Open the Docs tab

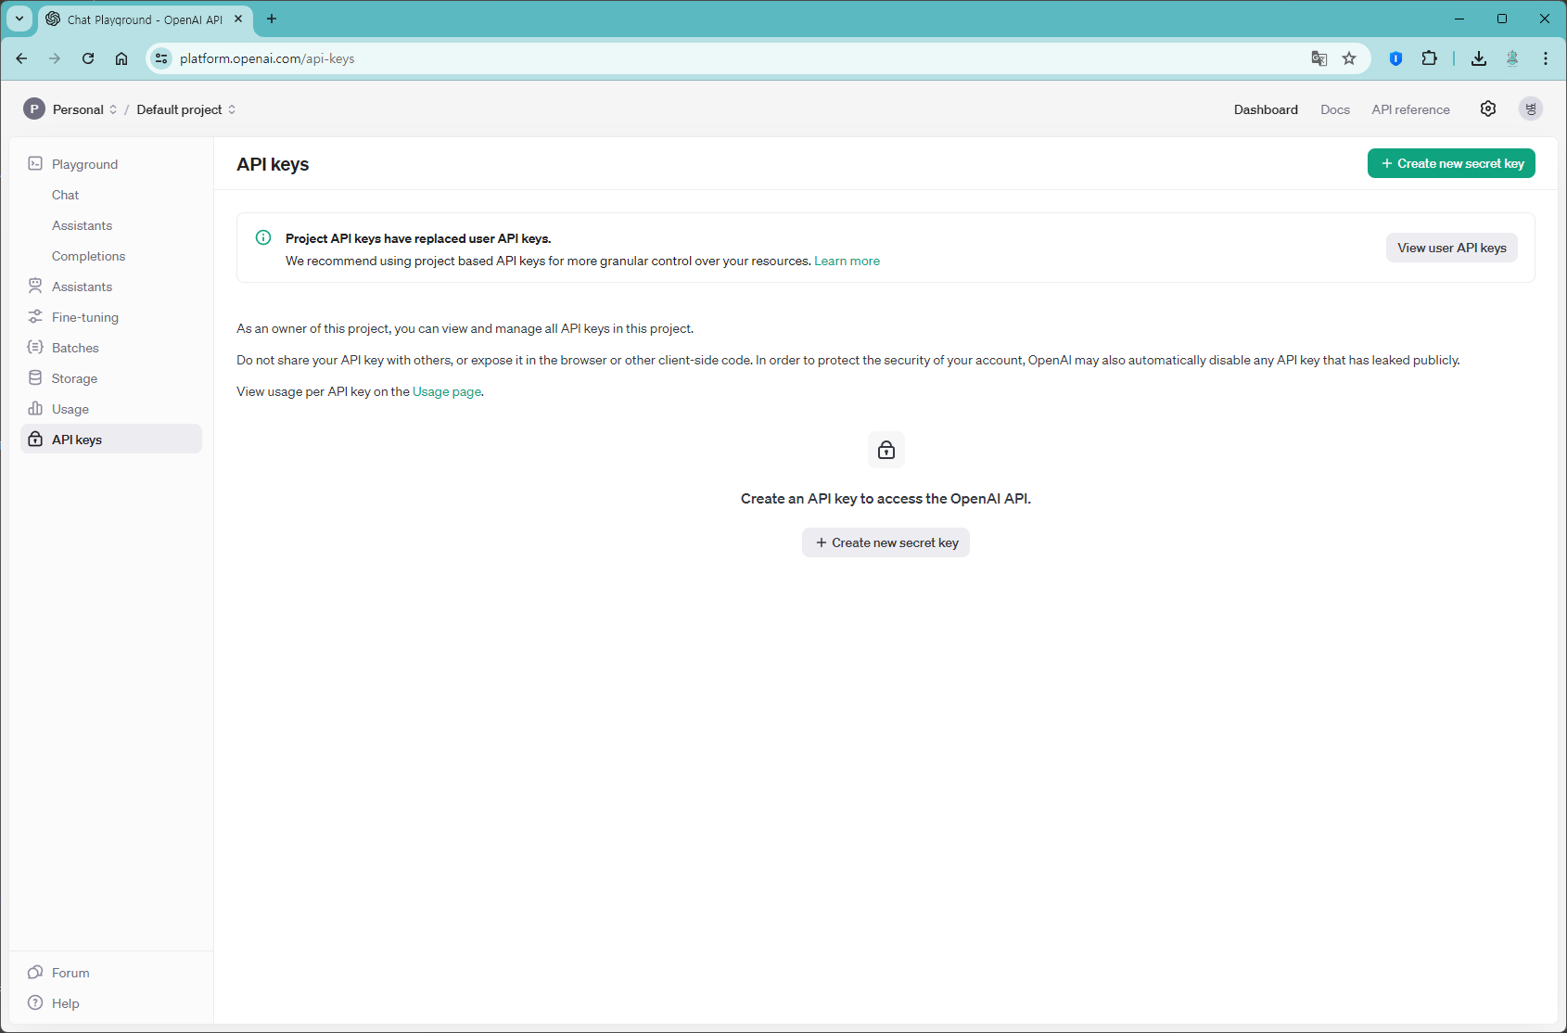pos(1335,109)
